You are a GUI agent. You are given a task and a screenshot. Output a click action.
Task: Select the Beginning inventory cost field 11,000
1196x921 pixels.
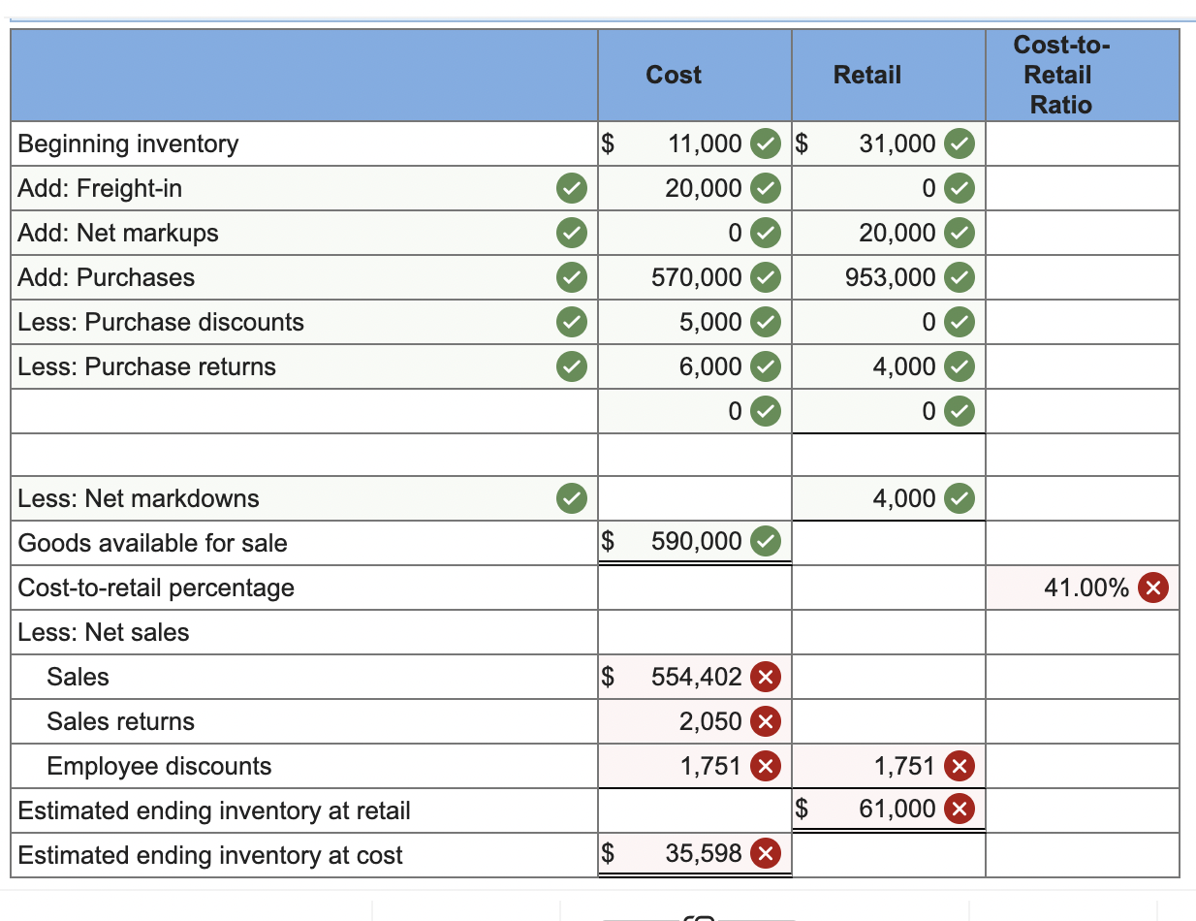[695, 143]
